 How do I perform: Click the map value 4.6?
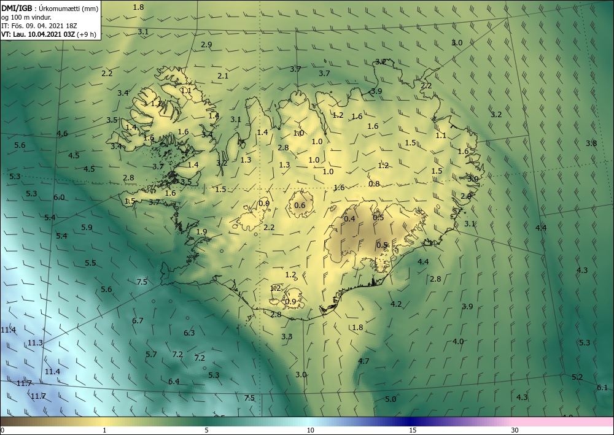(62, 133)
